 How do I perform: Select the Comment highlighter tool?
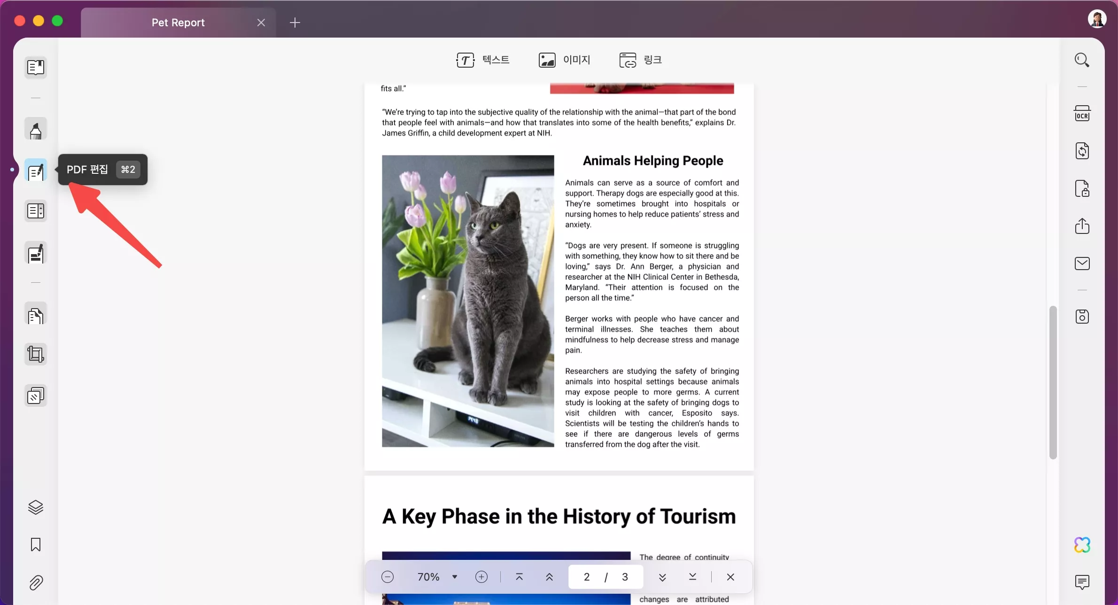click(36, 129)
